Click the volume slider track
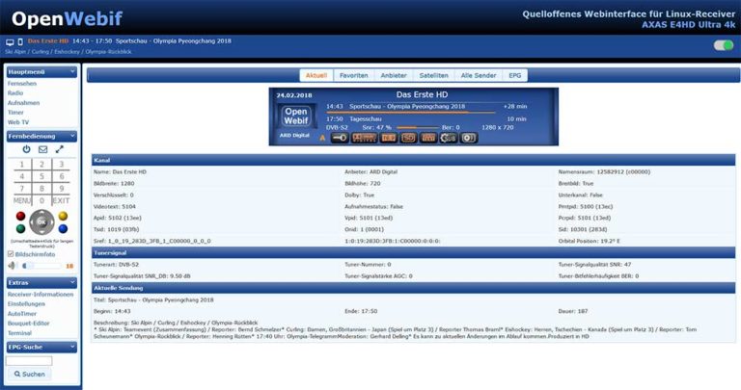 (41, 266)
